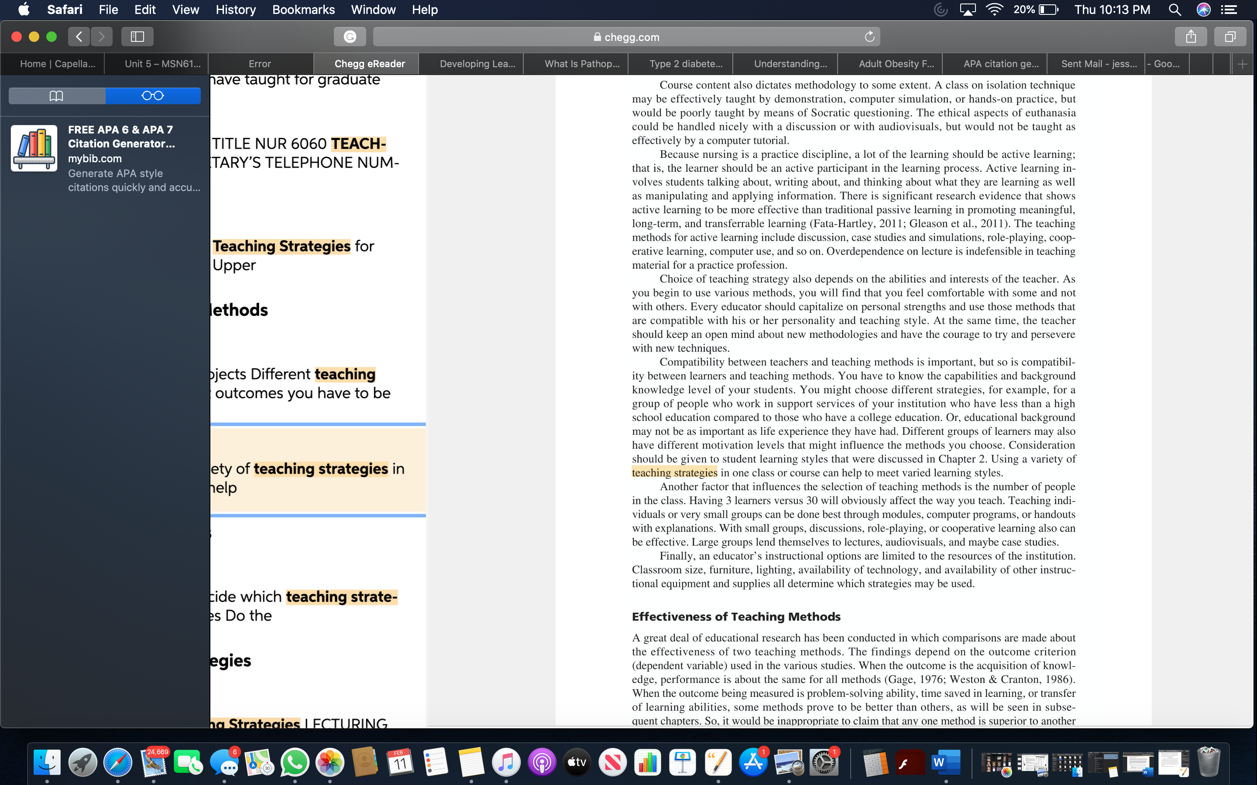Screen dimensions: 1257x785
Task: Open the Bookmarks menu
Action: 303,9
